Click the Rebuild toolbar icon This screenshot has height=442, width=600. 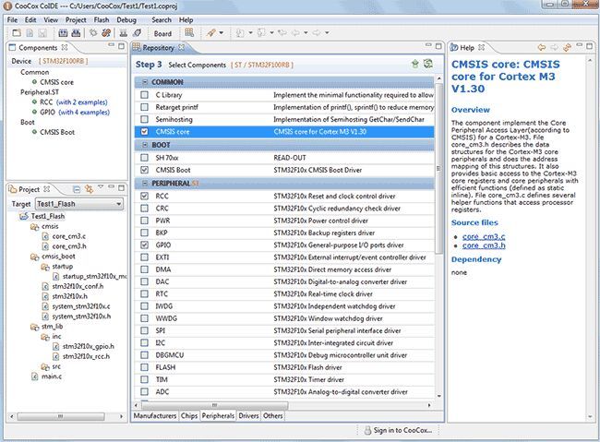76,33
